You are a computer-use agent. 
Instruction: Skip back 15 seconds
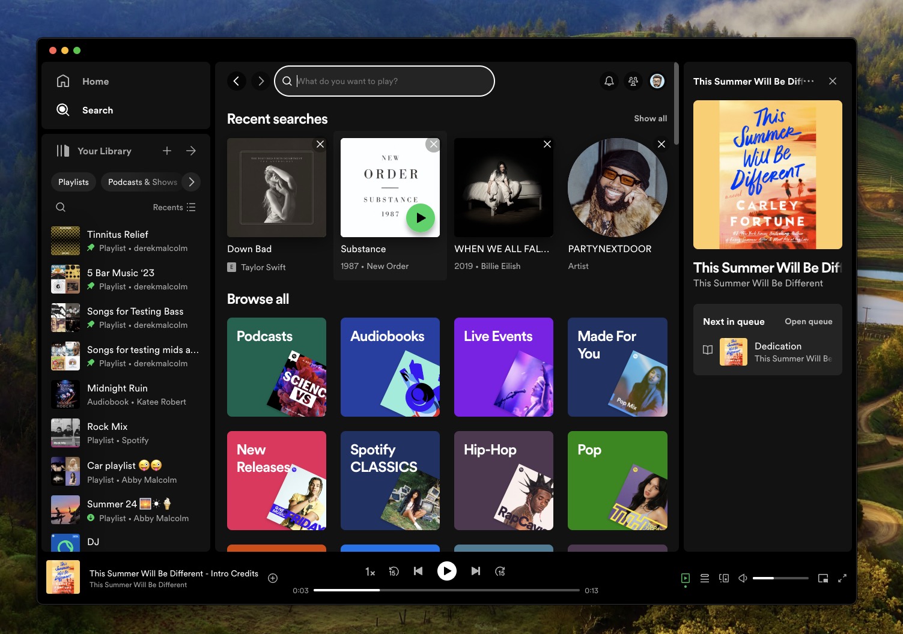click(394, 572)
